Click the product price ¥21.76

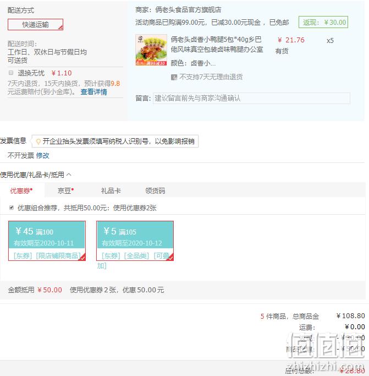click(x=291, y=40)
